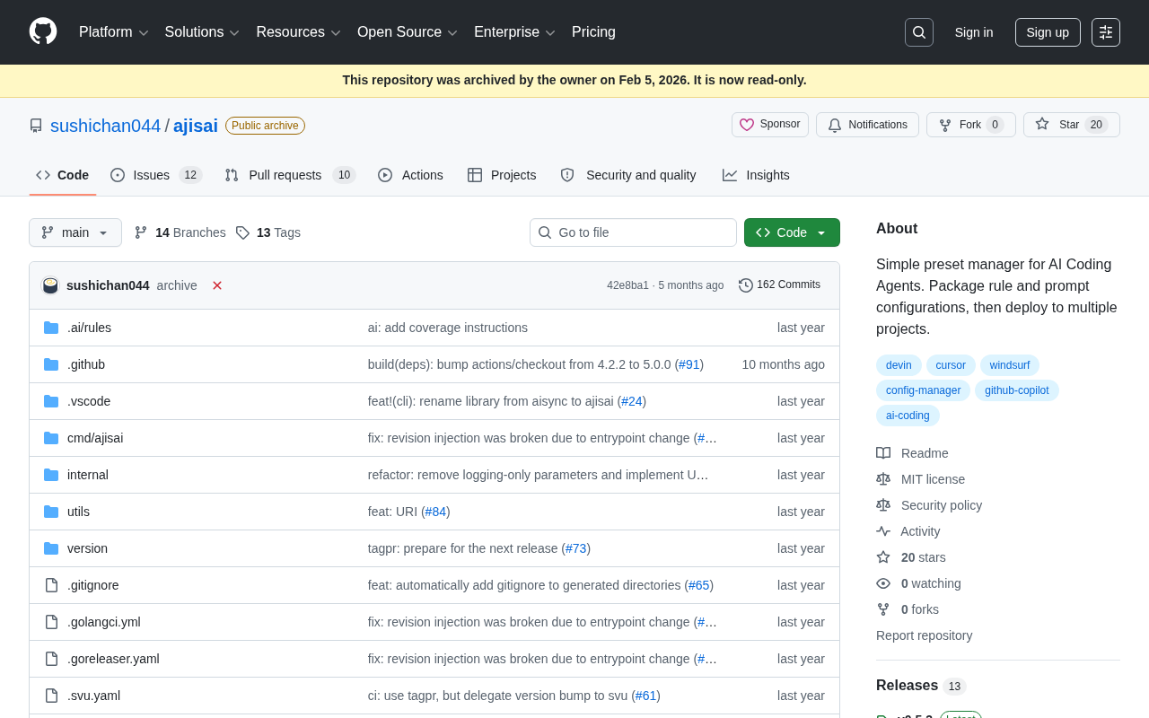Click the .svu.yaml file icon

(x=51, y=696)
